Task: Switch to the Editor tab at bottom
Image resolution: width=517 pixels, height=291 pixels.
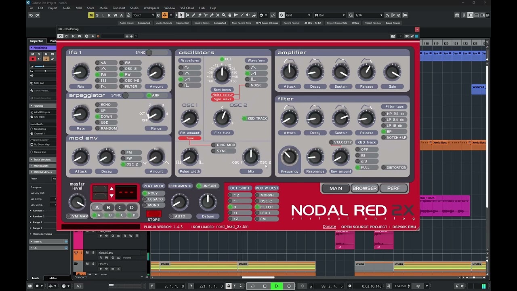Action: point(53,278)
